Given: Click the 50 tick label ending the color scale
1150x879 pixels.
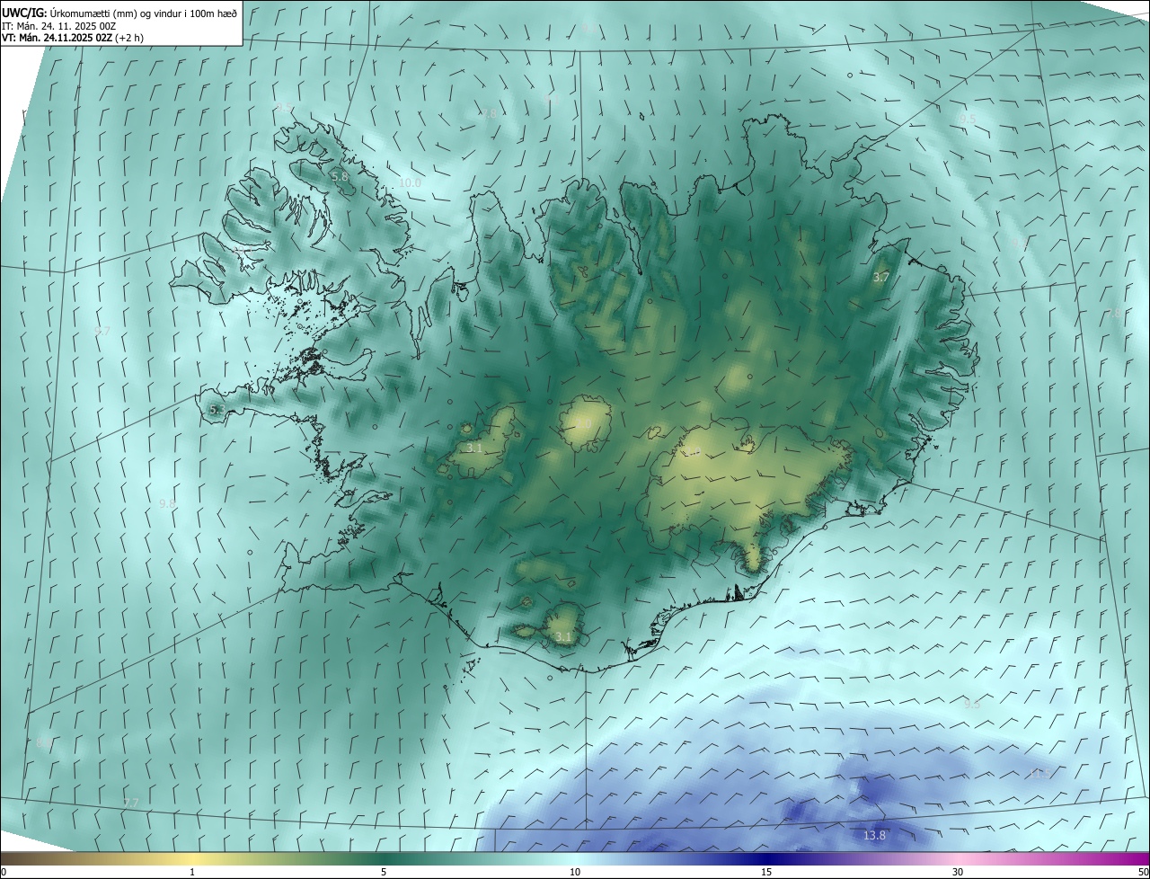Looking at the screenshot, I should pyautogui.click(x=1143, y=873).
